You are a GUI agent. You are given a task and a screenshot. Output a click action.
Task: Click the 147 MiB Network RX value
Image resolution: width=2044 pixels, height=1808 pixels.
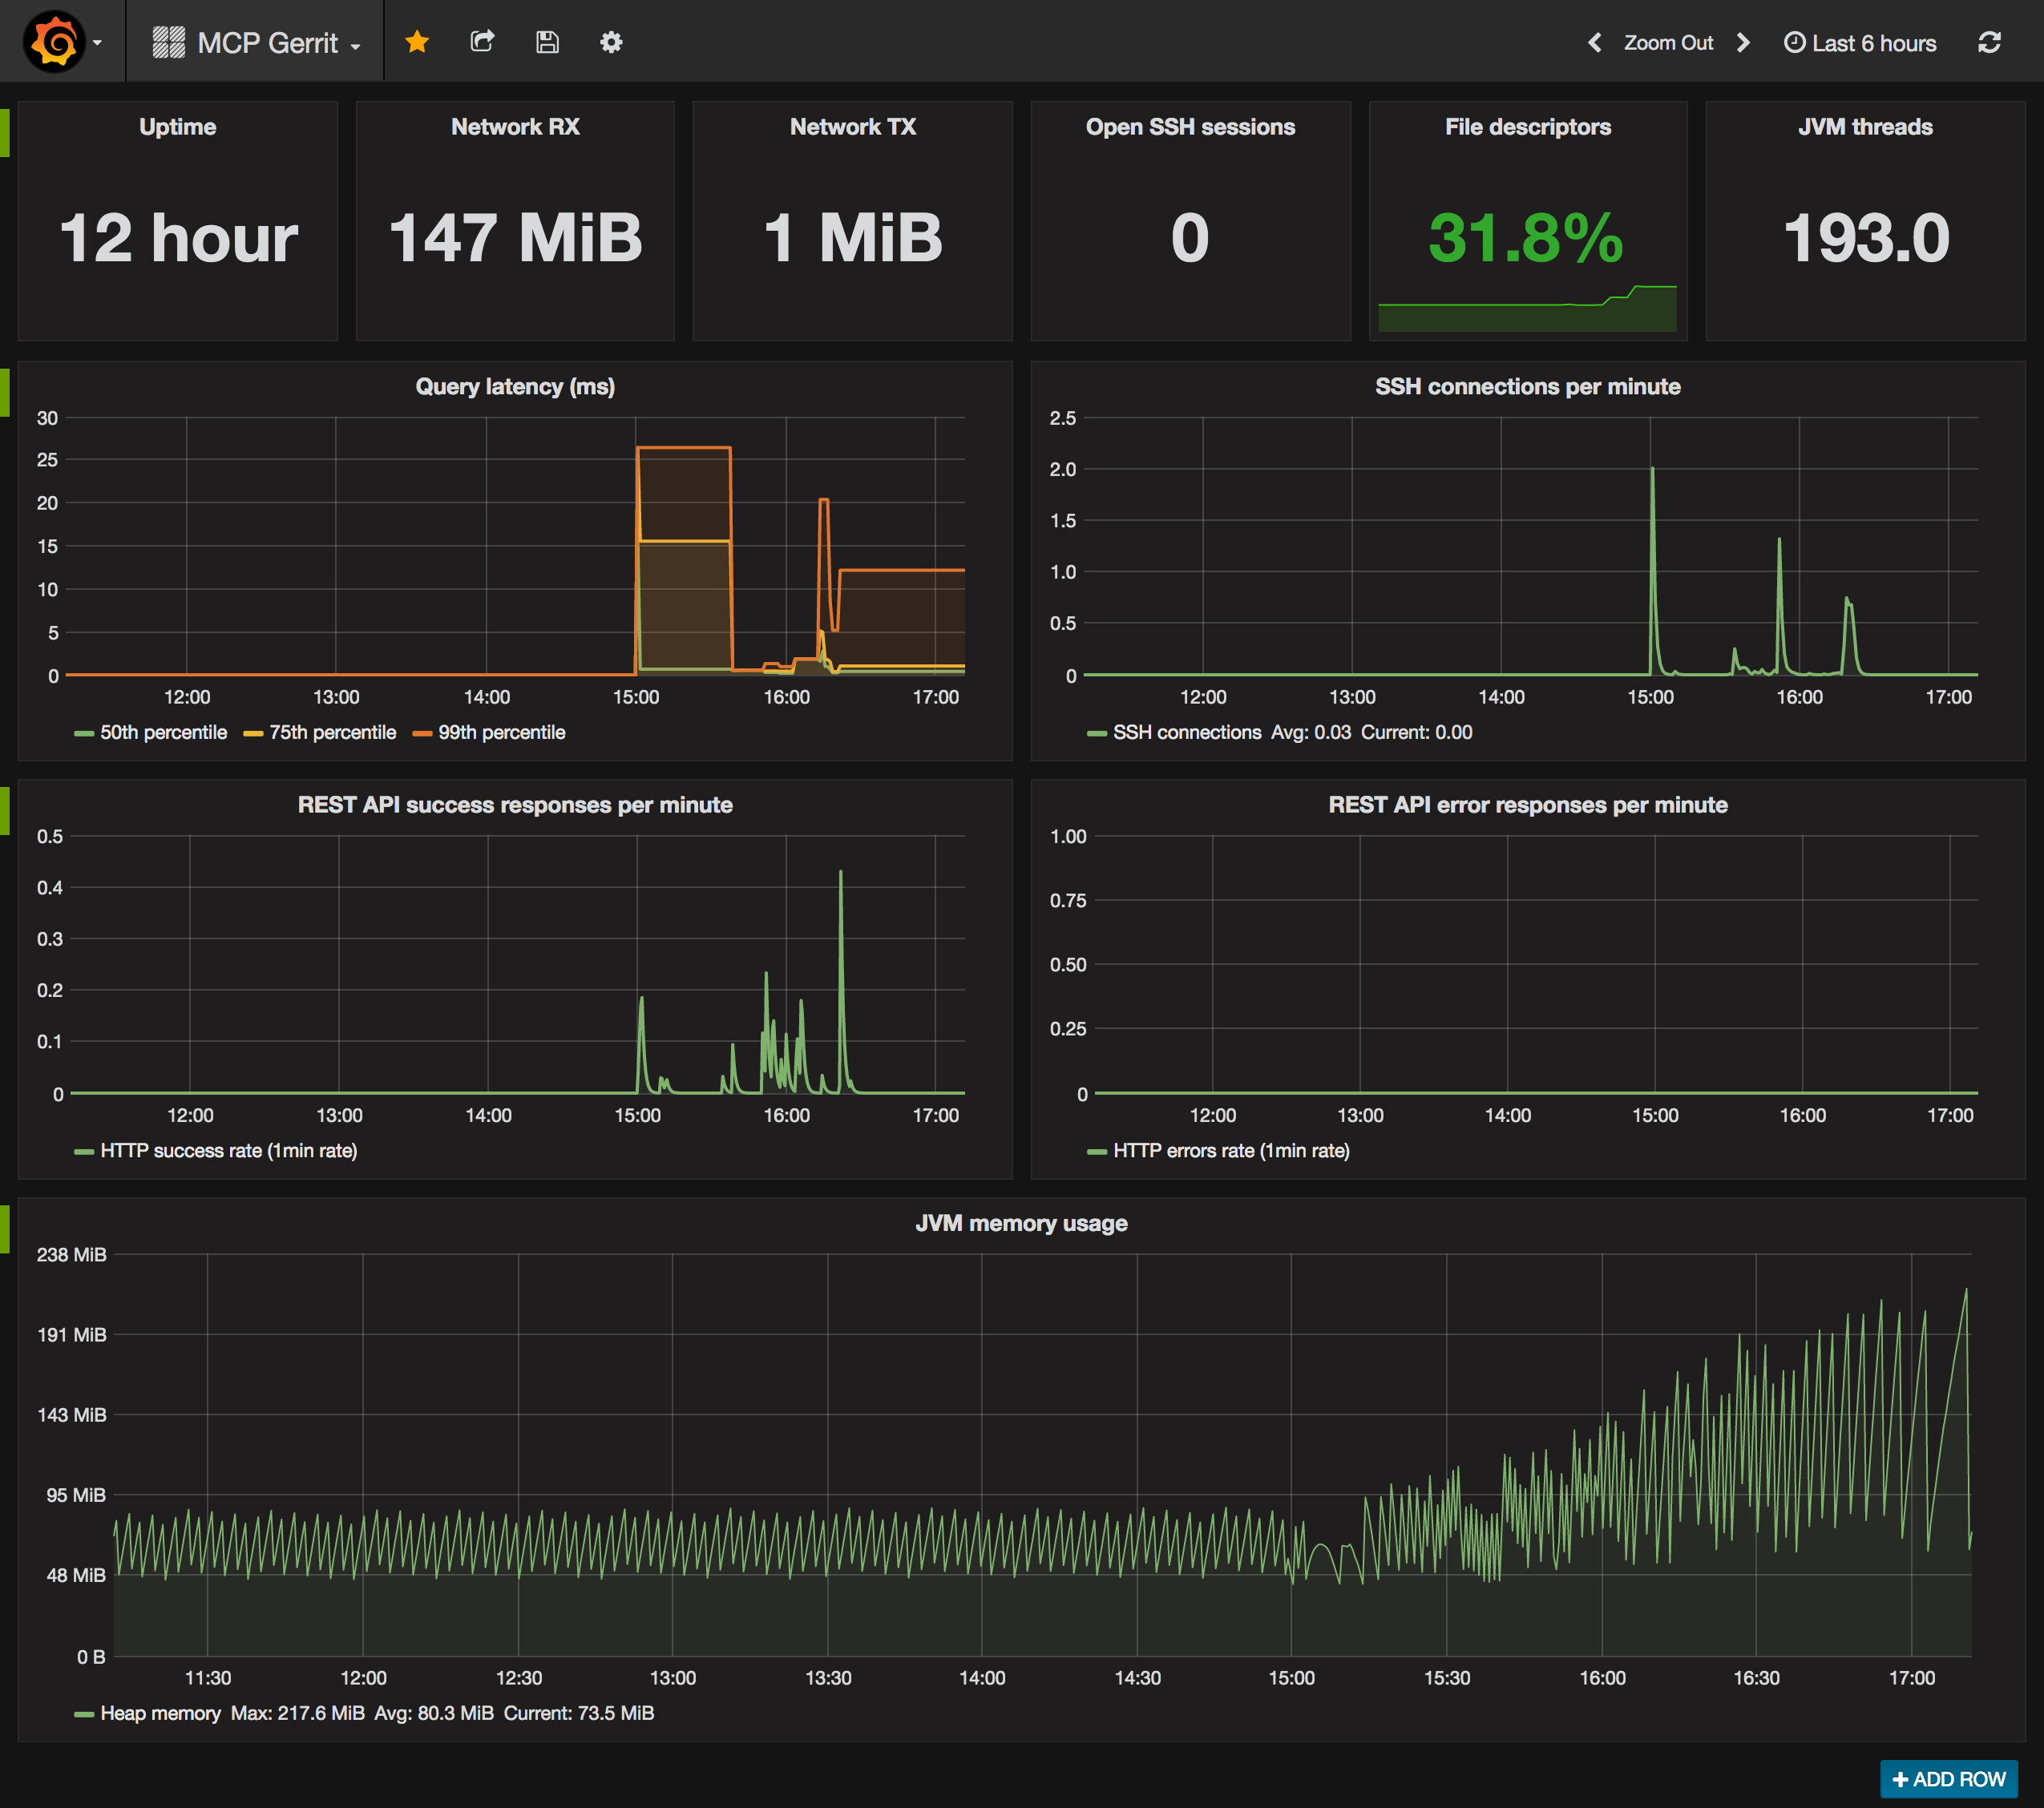pyautogui.click(x=515, y=238)
